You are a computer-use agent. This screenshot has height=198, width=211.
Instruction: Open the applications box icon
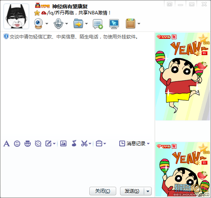pos(131,24)
